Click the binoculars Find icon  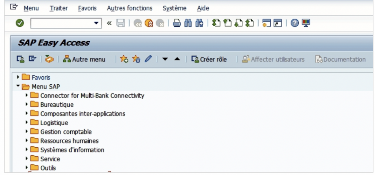pyautogui.click(x=188, y=23)
